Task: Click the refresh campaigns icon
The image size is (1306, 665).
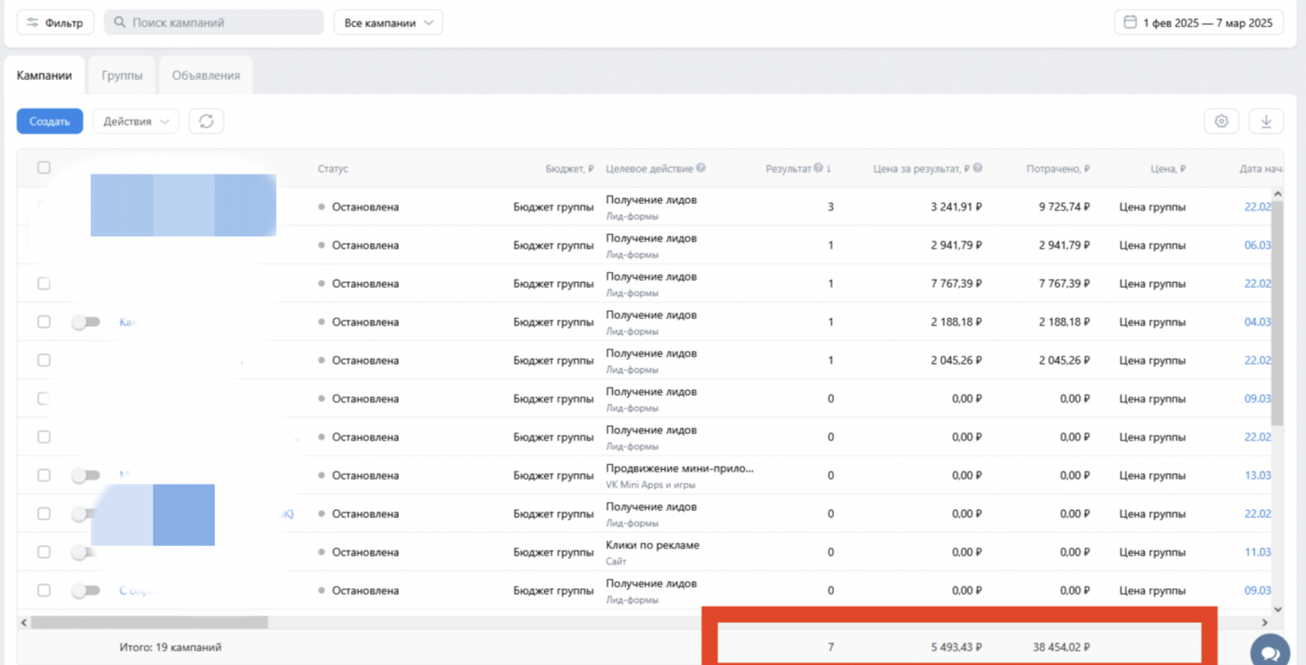Action: tap(206, 122)
